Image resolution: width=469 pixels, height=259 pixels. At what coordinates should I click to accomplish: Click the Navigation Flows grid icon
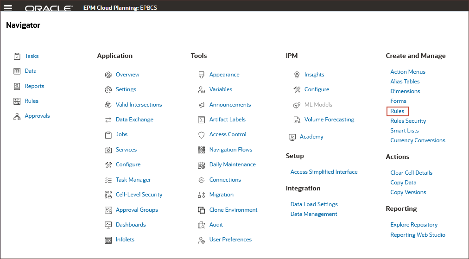pyautogui.click(x=202, y=150)
